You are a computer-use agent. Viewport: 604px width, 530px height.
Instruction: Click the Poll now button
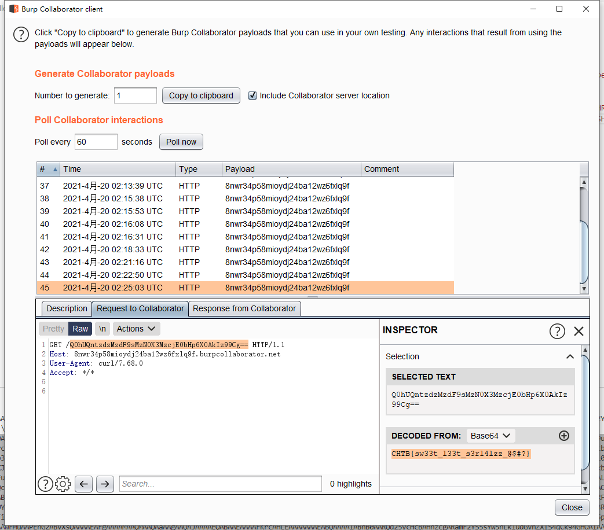pyautogui.click(x=181, y=142)
